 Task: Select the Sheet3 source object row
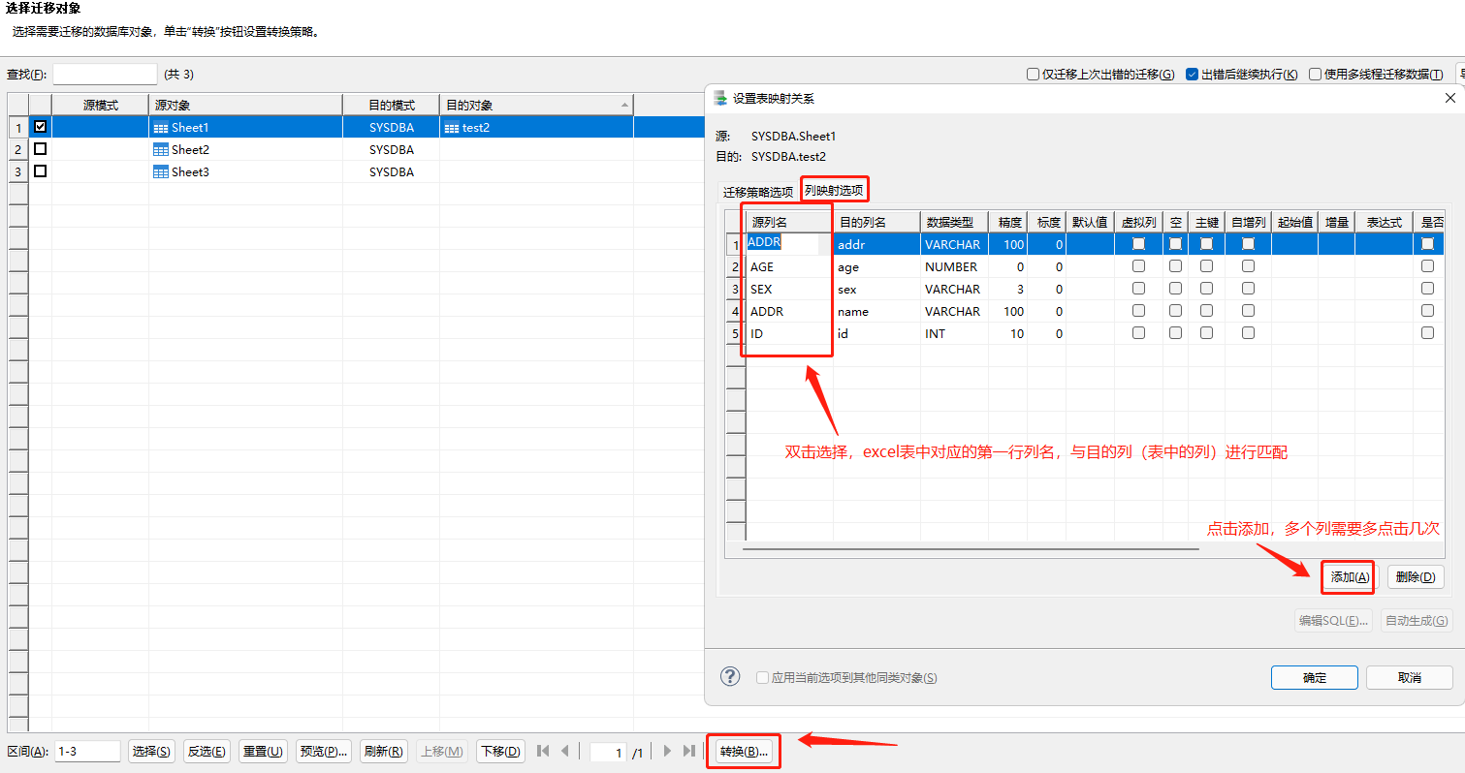click(245, 172)
